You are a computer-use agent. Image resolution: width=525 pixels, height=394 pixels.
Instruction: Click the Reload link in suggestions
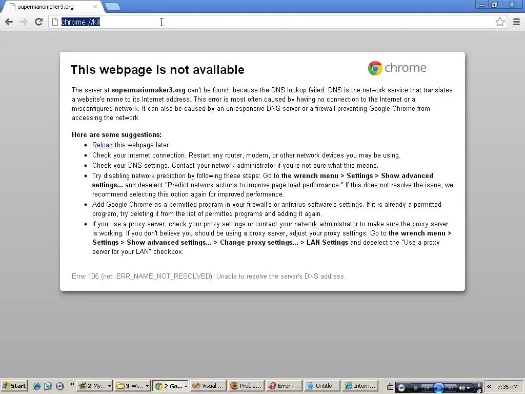102,145
